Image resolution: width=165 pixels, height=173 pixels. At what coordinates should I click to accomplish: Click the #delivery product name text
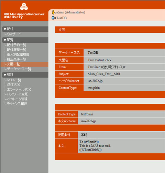[x=13, y=17]
